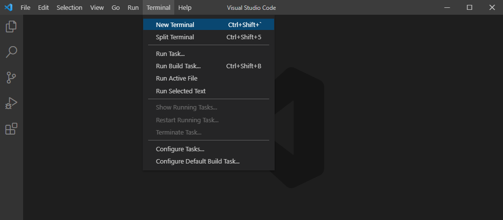
Task: Open the Extensions view icon
Action: point(11,129)
